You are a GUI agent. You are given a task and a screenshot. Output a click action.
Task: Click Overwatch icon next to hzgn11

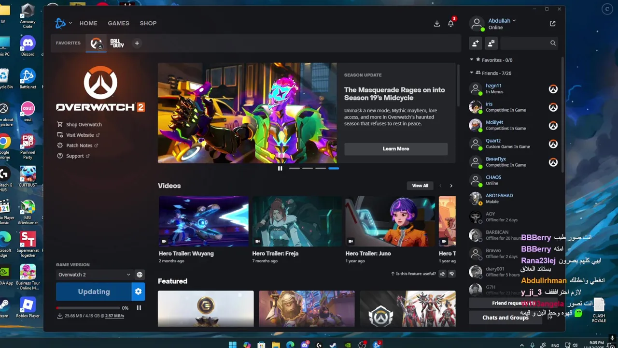tap(553, 89)
